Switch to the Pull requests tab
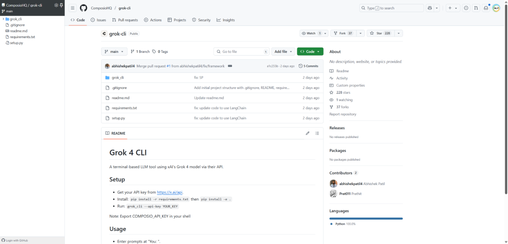The image size is (508, 244). pos(125,20)
